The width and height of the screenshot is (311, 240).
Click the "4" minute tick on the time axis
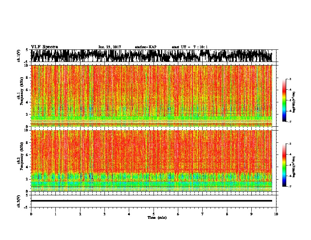pos(129,214)
